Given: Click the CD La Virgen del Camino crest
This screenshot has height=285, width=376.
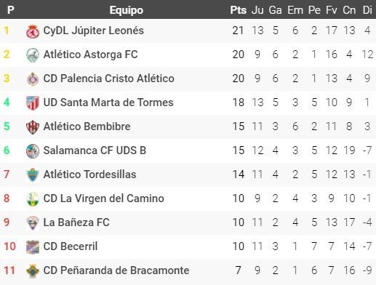Looking at the screenshot, I should 33,199.
